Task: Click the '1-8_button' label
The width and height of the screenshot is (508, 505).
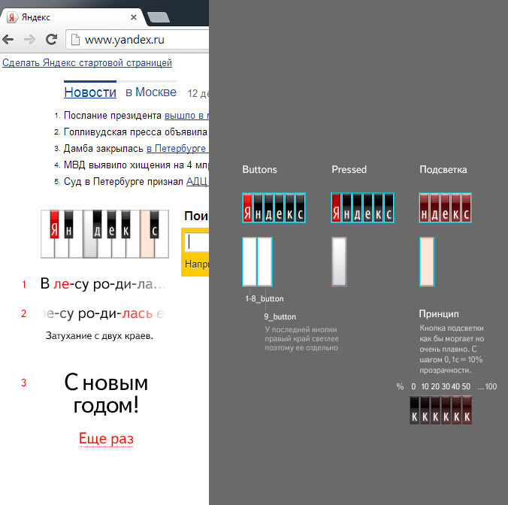Action: pyautogui.click(x=265, y=298)
